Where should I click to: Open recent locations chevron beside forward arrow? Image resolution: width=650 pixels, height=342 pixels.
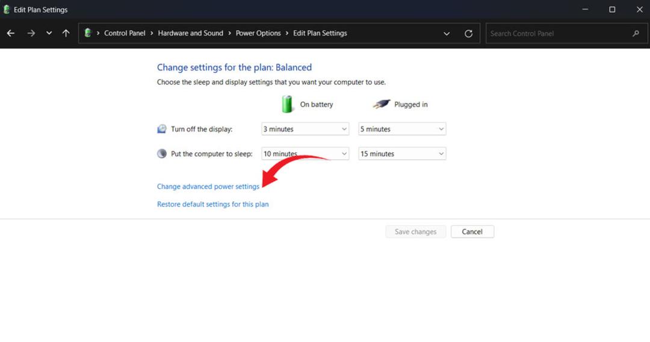[49, 33]
